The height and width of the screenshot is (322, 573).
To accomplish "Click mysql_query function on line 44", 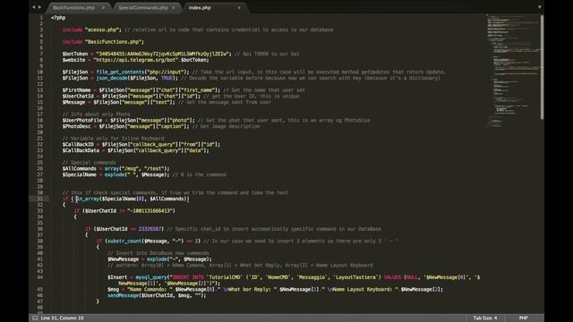I will coord(151,277).
